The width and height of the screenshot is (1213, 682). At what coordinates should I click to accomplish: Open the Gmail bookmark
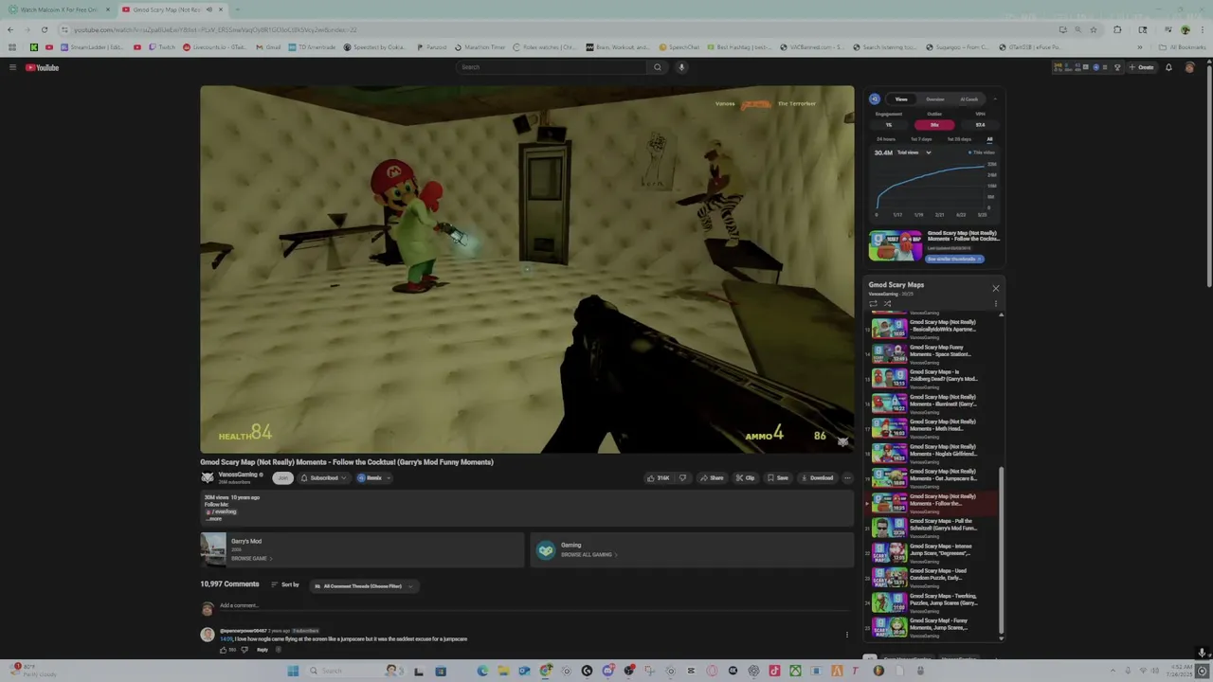point(268,47)
